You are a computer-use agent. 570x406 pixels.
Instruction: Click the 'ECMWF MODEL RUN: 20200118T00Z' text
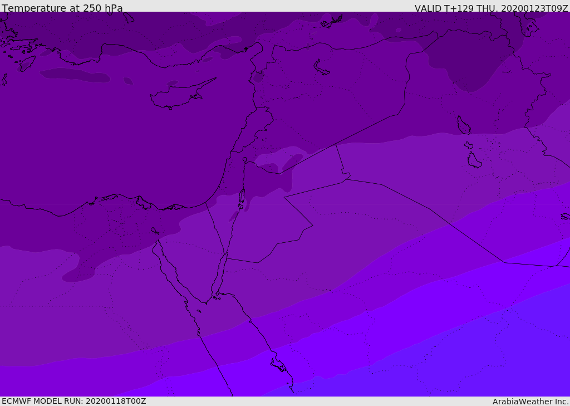coord(74,401)
